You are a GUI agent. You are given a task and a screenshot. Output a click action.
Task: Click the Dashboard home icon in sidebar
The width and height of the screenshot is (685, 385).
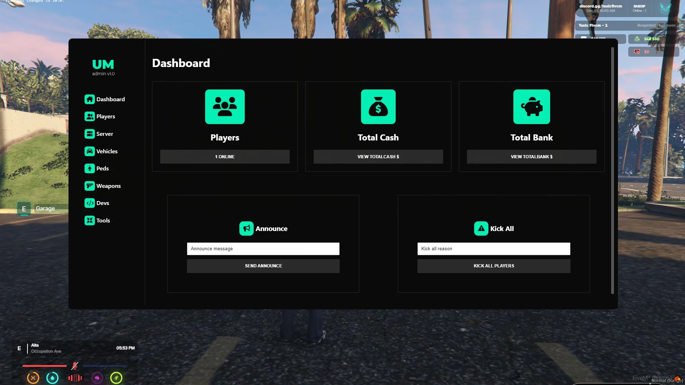point(90,99)
